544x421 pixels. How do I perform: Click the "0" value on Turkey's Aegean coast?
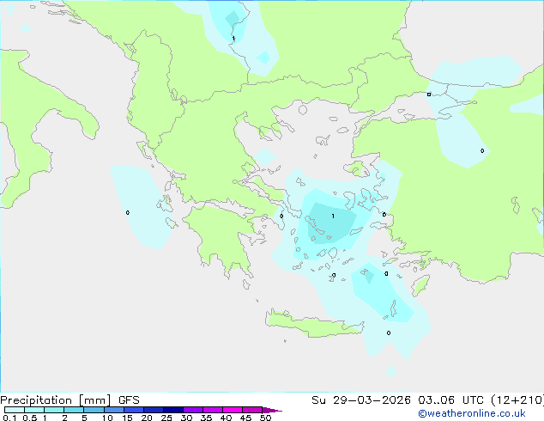click(x=384, y=214)
